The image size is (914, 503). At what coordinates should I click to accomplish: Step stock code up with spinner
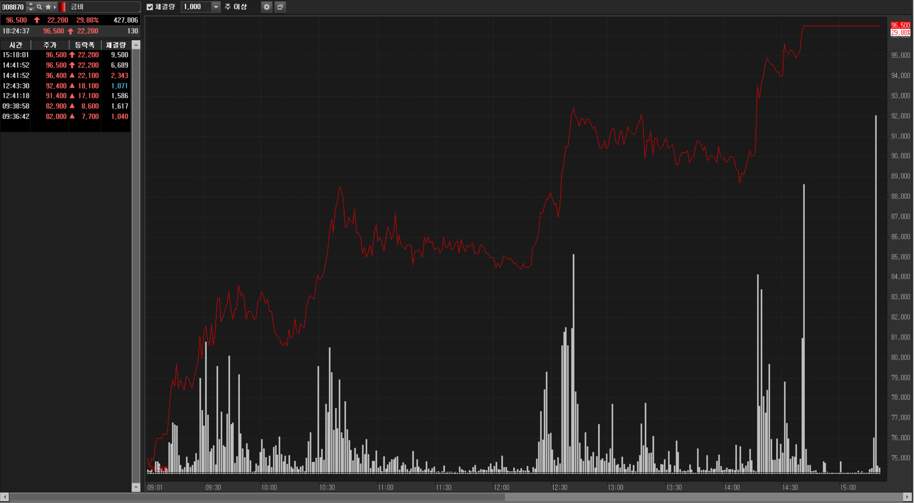[x=31, y=4]
